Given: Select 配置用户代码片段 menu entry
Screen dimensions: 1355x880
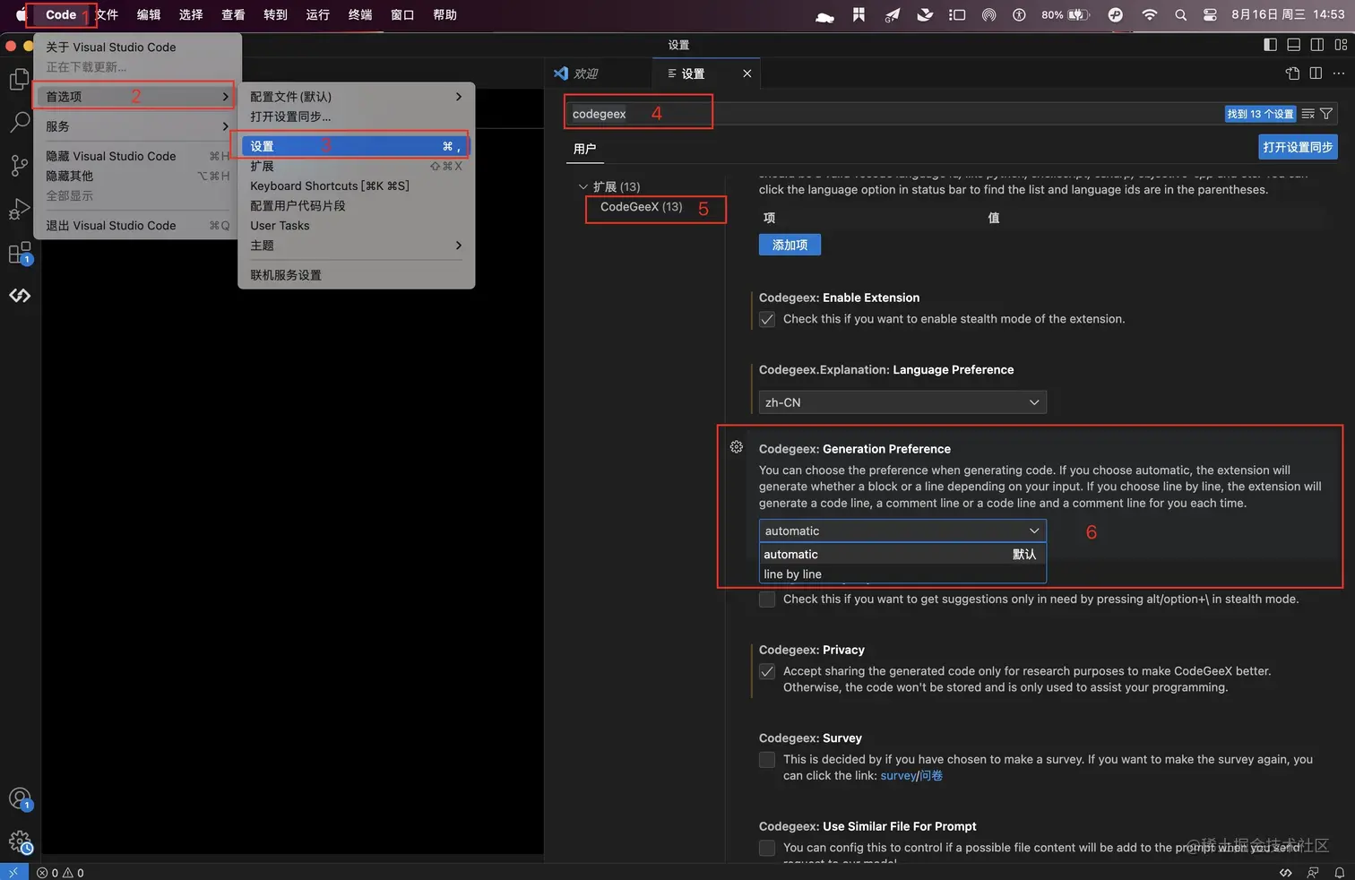Looking at the screenshot, I should click(356, 205).
